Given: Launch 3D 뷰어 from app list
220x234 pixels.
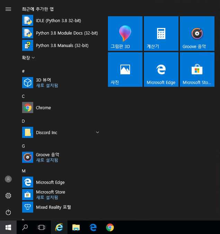Looking at the screenshot, I should (61, 83).
